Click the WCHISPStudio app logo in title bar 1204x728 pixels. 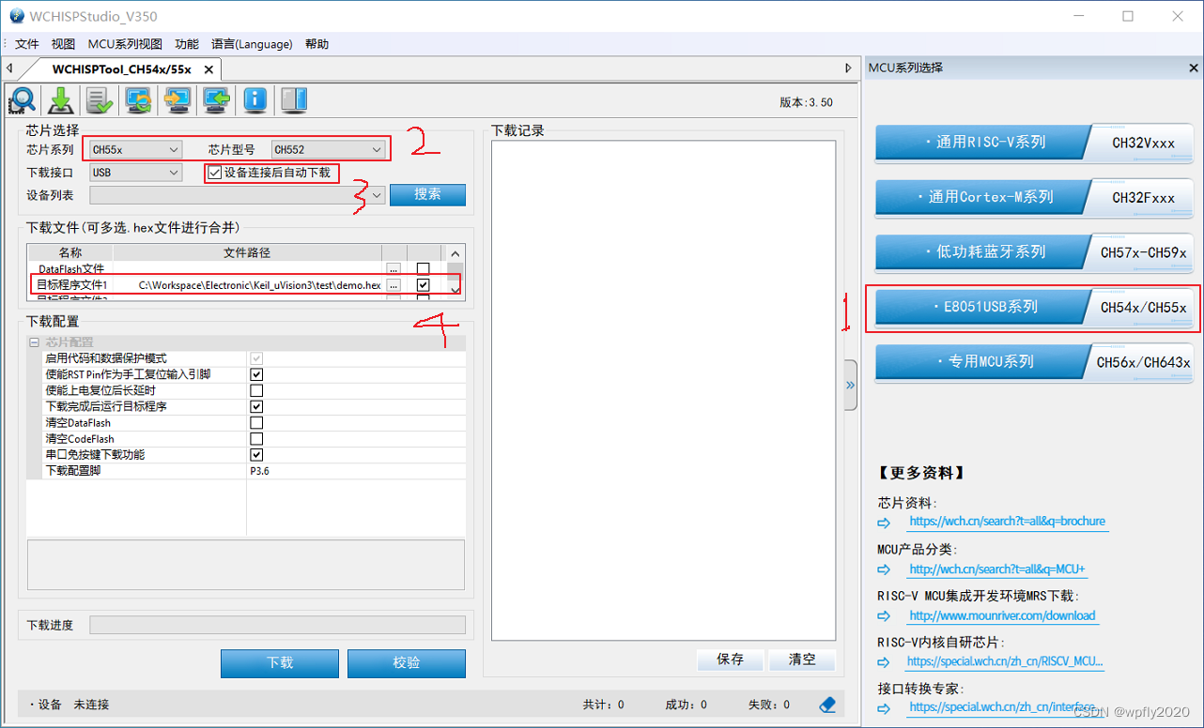pos(15,16)
